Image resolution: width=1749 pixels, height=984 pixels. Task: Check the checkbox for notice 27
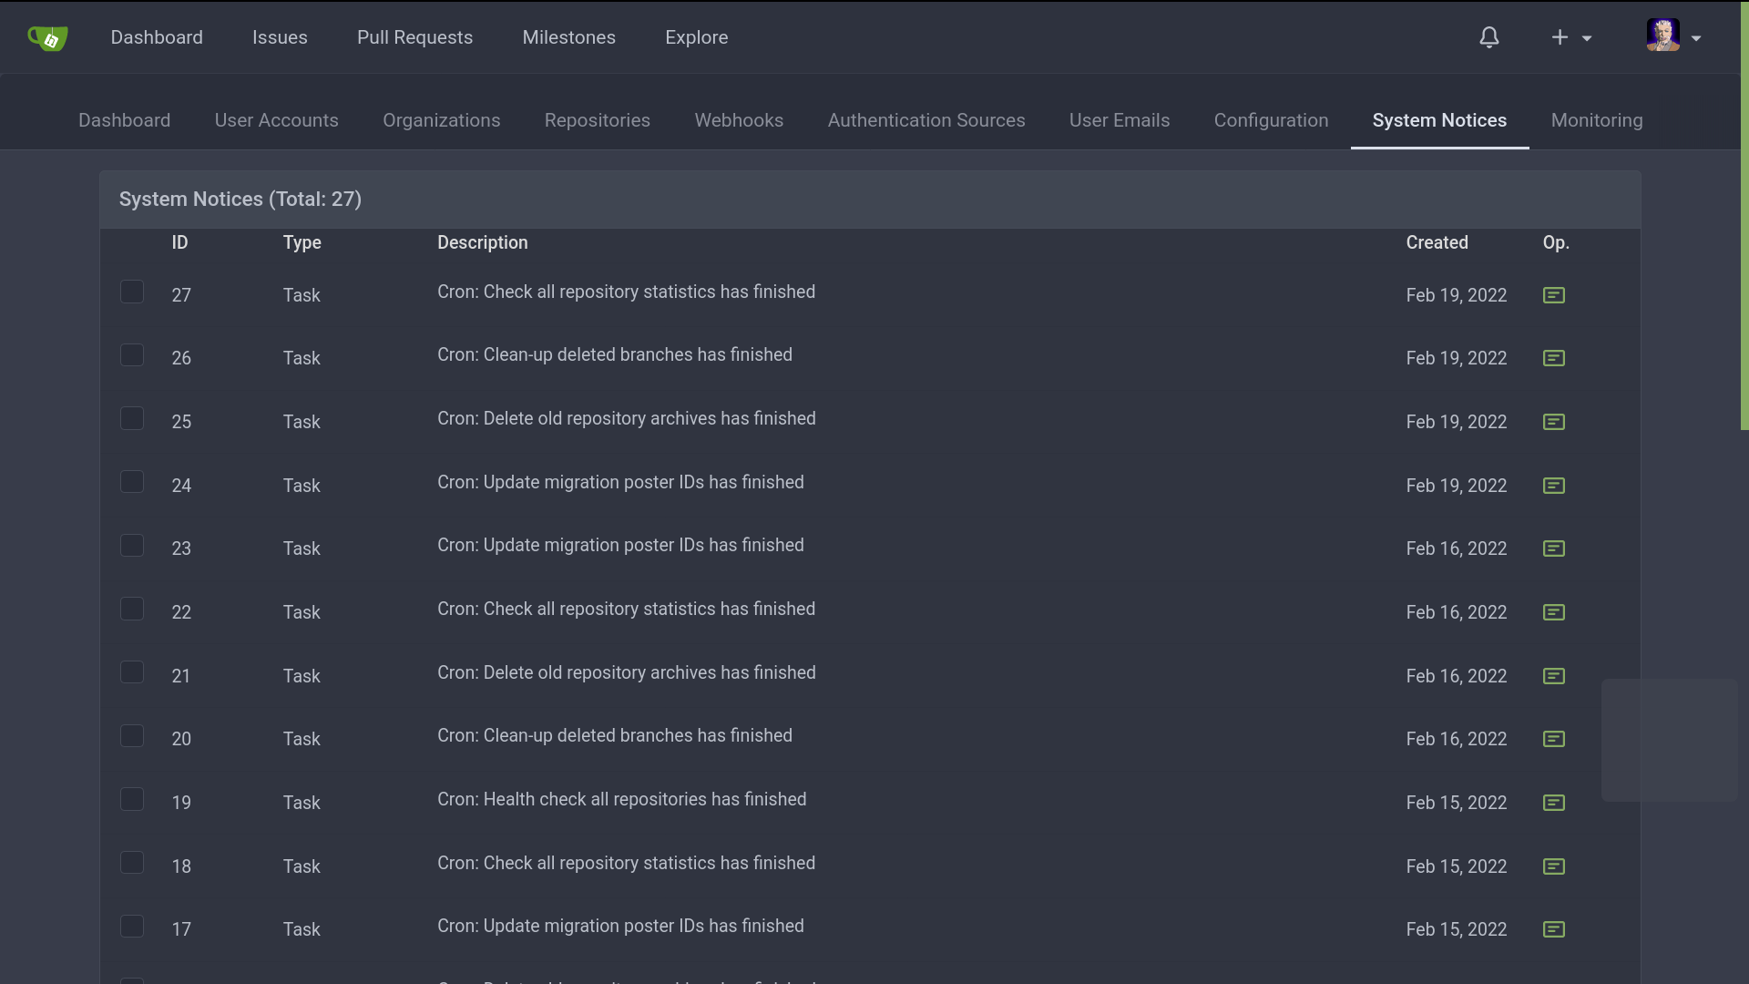coord(132,292)
